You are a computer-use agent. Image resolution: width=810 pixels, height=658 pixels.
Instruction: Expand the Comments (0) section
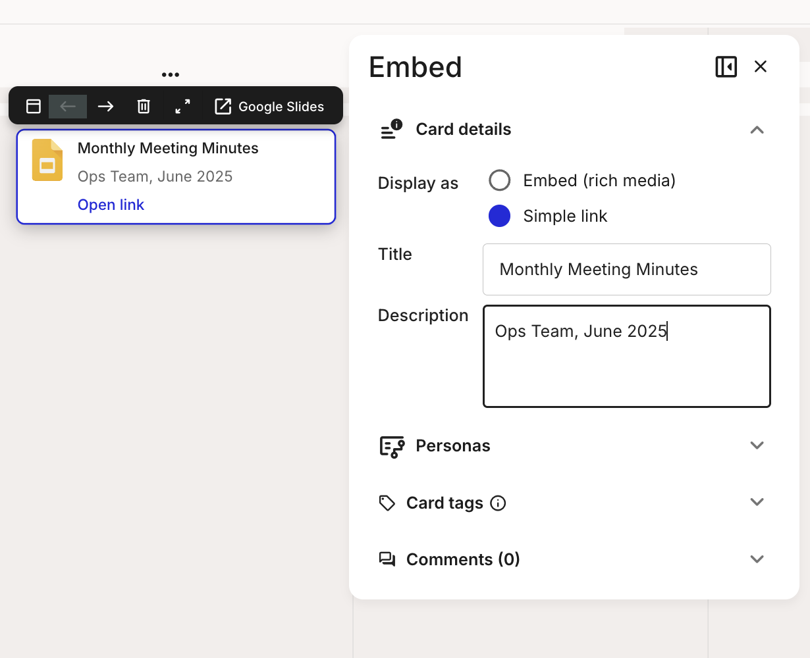pos(757,559)
